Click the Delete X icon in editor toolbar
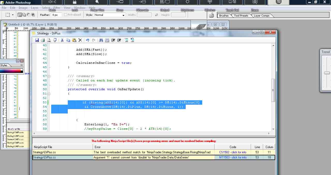This screenshot has height=175, width=331. click(x=80, y=40)
